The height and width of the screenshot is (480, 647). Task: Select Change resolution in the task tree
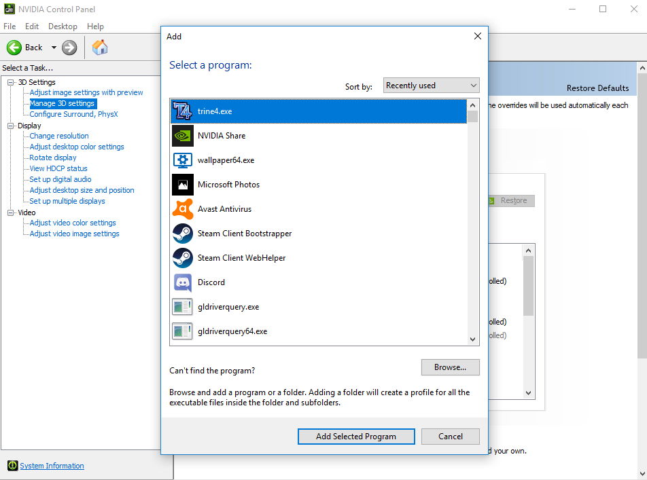coord(59,136)
